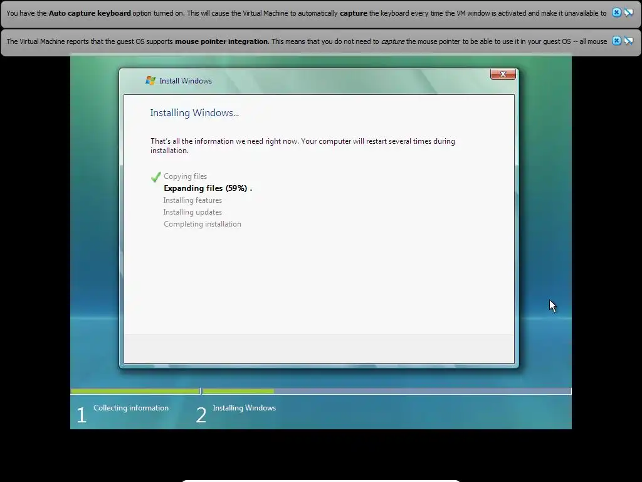
Task: Click the 'Installing features' step
Action: click(193, 200)
